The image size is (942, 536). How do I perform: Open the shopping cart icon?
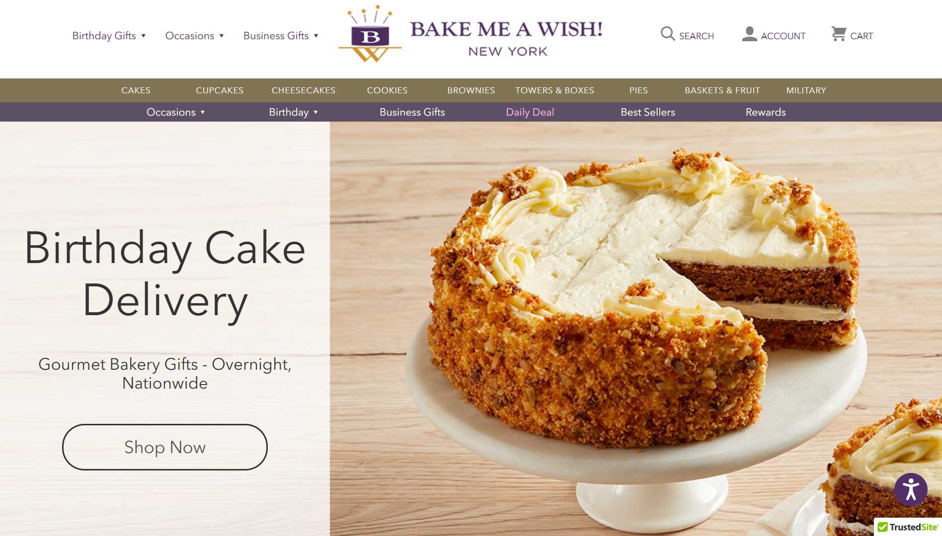point(839,34)
